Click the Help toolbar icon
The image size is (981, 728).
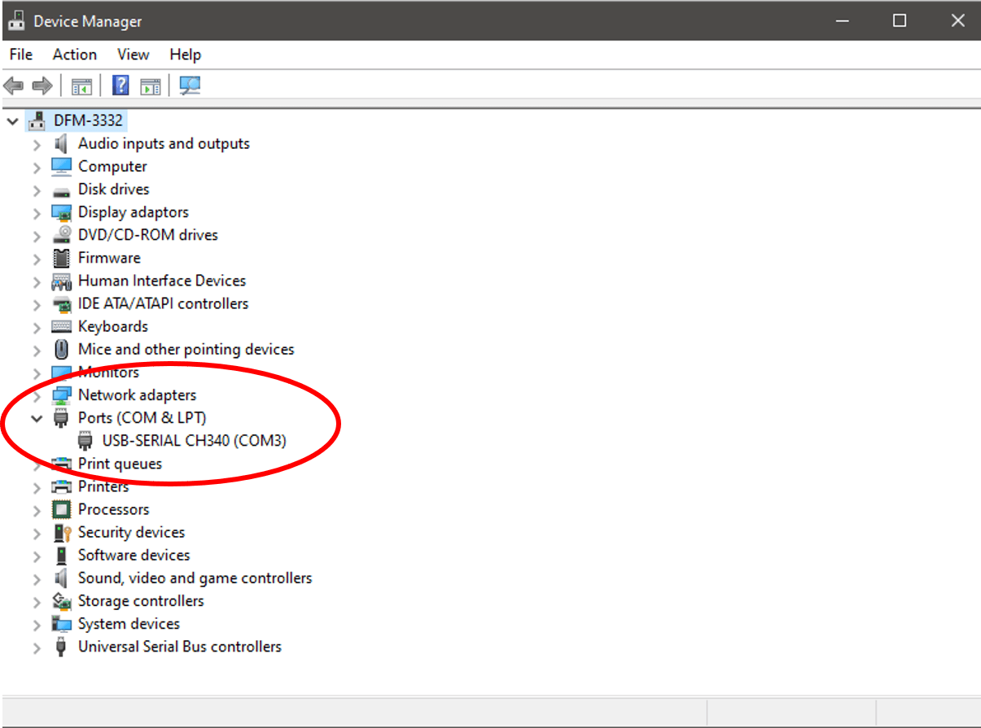(x=120, y=85)
